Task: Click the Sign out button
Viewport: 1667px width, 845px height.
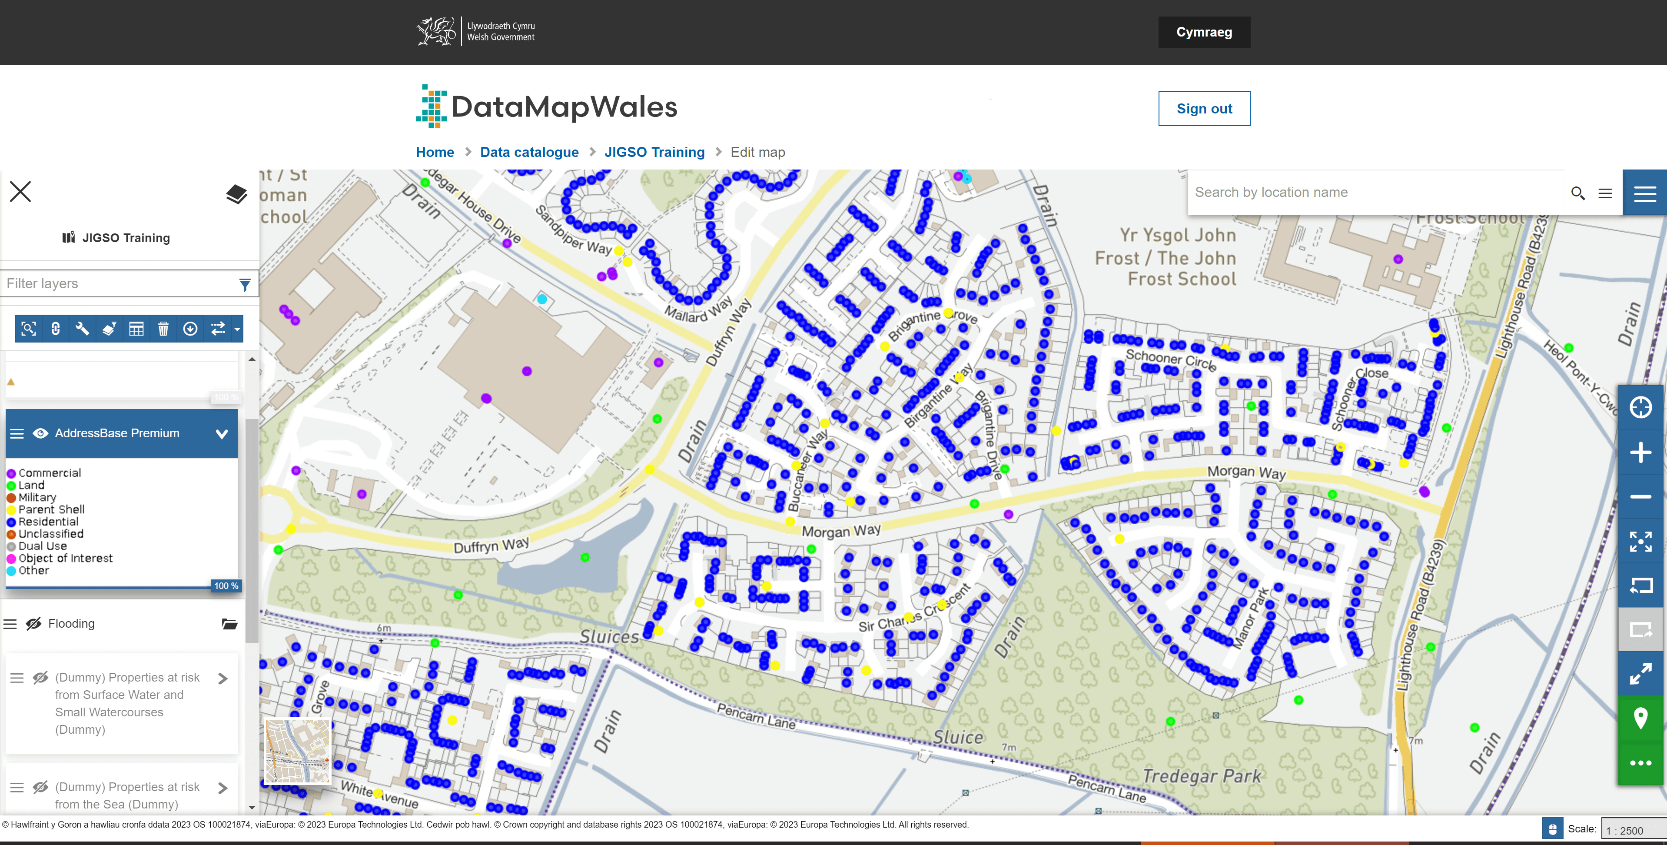Action: click(1204, 109)
